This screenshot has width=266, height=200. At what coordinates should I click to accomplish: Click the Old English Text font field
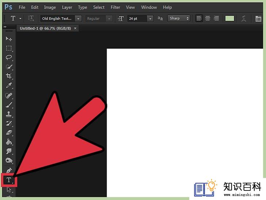point(58,19)
